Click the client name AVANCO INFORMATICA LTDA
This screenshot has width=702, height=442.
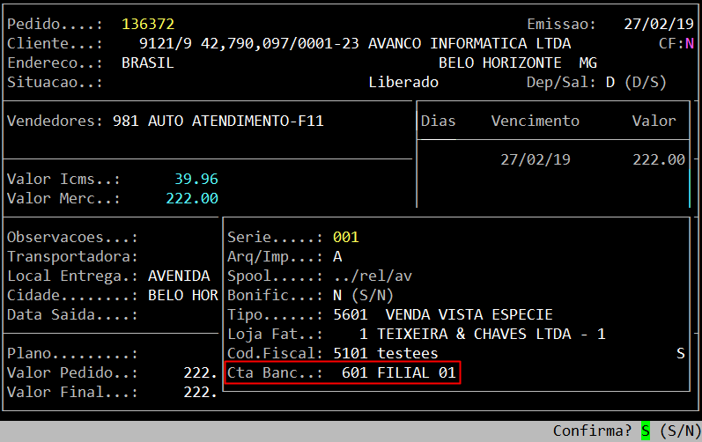469,44
